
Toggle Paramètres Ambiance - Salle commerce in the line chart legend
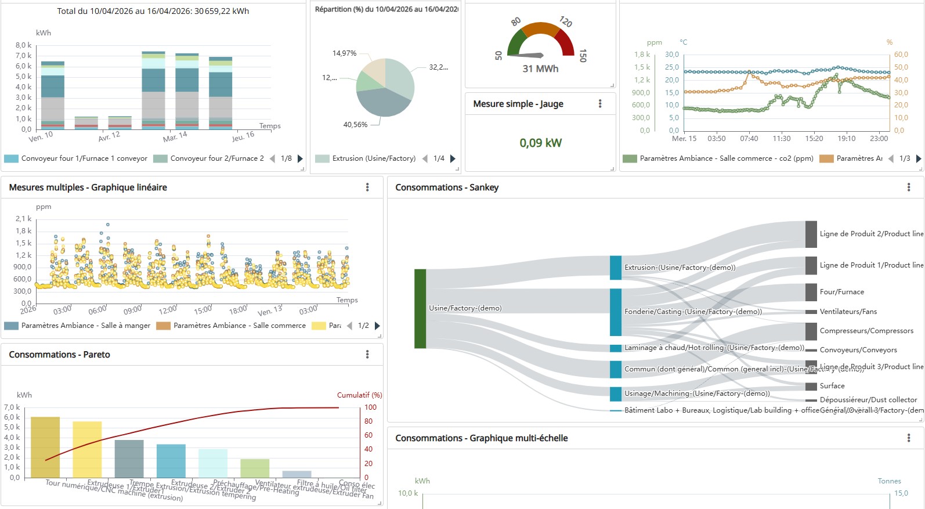coord(231,326)
